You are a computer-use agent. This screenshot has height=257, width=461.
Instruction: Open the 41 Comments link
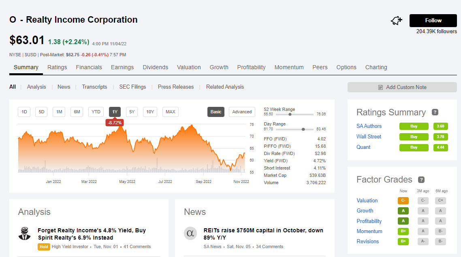point(137,247)
